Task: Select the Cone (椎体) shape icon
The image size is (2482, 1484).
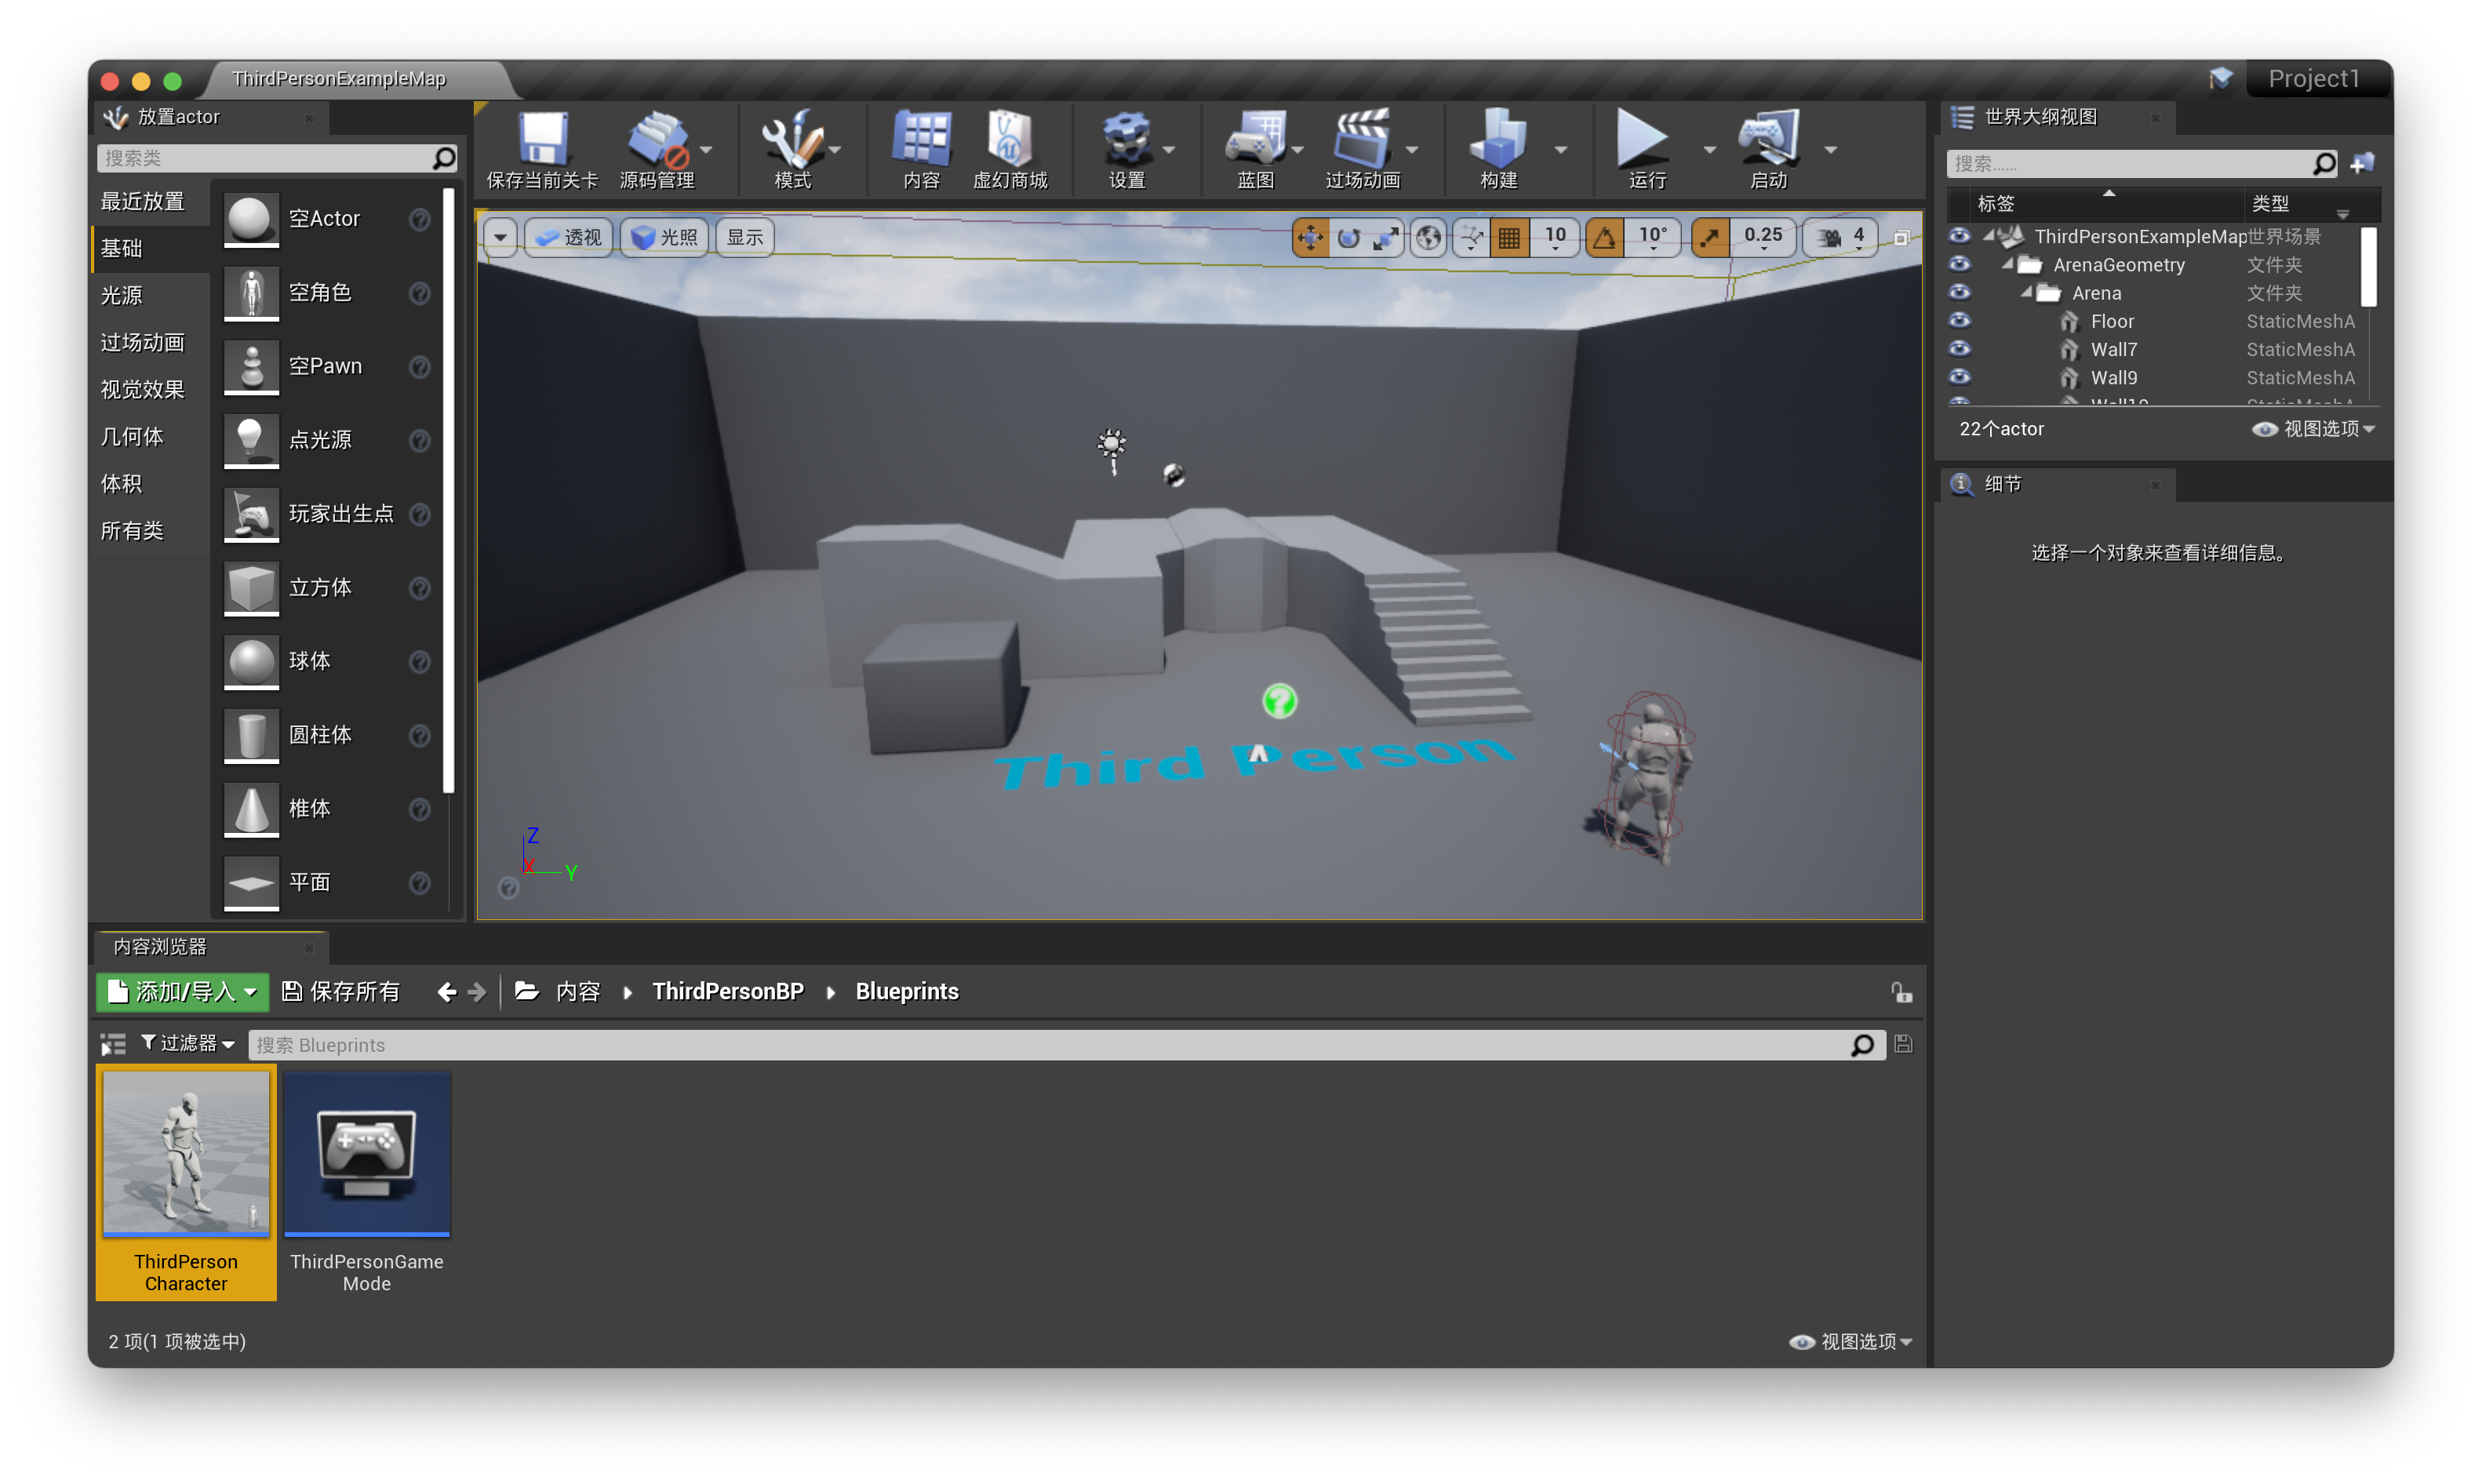Action: click(251, 809)
